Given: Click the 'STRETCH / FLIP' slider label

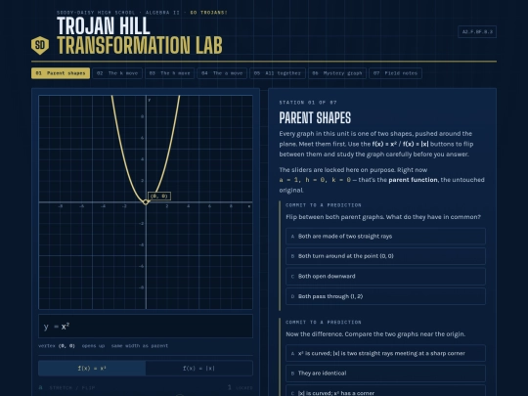Looking at the screenshot, I should tap(72, 388).
